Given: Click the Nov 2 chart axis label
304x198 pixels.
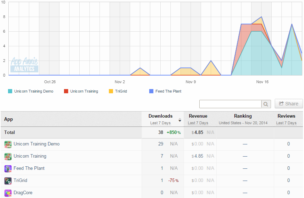Looking at the screenshot, I should click(120, 82).
